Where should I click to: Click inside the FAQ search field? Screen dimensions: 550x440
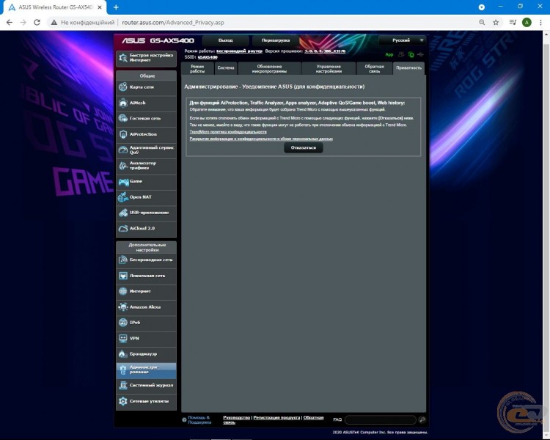[x=380, y=419]
